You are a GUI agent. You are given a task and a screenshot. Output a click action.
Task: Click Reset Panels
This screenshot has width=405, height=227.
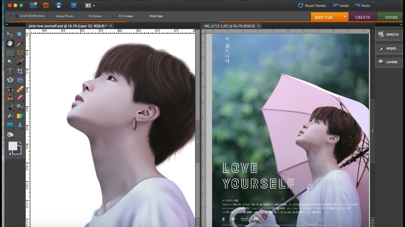click(x=312, y=6)
